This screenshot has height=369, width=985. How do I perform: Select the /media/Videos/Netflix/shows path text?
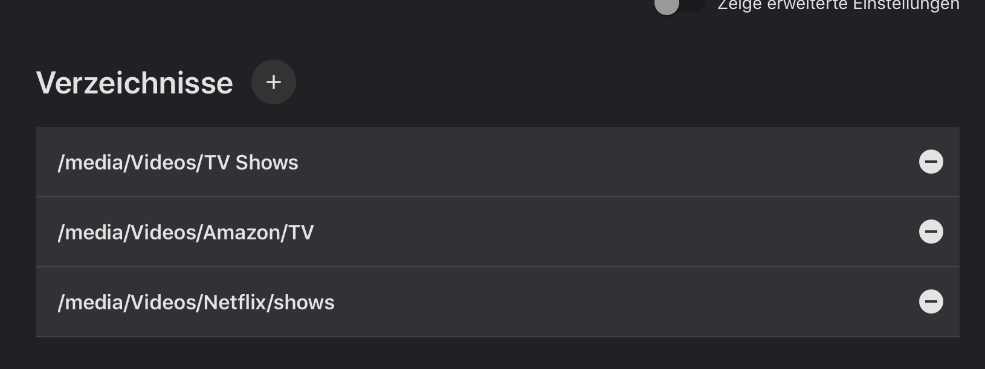(196, 303)
